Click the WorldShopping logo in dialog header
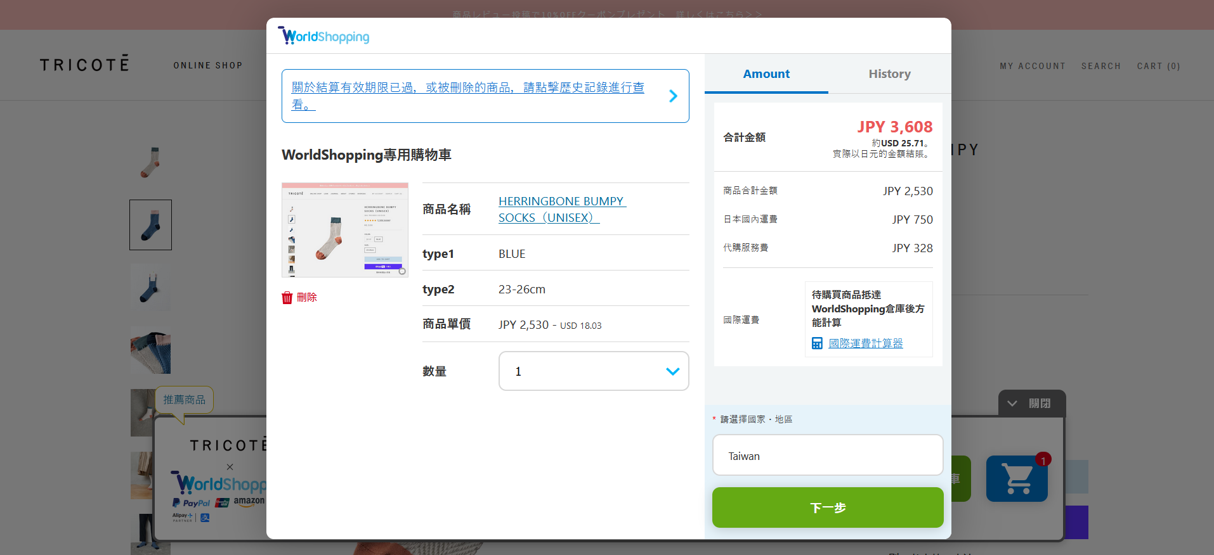This screenshot has width=1214, height=555. pyautogui.click(x=323, y=36)
